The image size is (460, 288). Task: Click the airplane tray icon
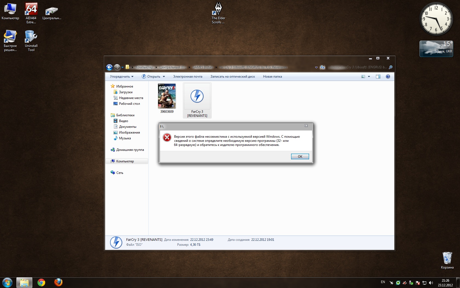point(392,283)
